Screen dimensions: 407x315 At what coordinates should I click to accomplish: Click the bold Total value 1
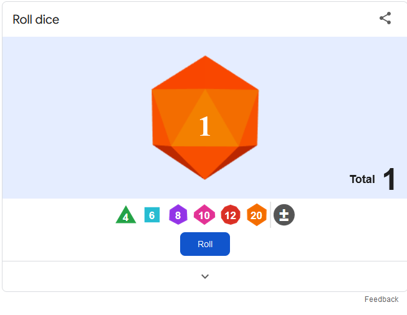(389, 179)
